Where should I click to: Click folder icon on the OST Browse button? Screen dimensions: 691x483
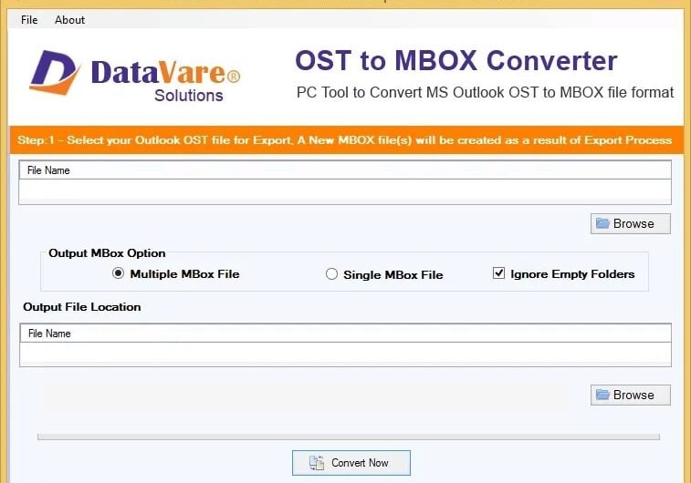pyautogui.click(x=602, y=223)
